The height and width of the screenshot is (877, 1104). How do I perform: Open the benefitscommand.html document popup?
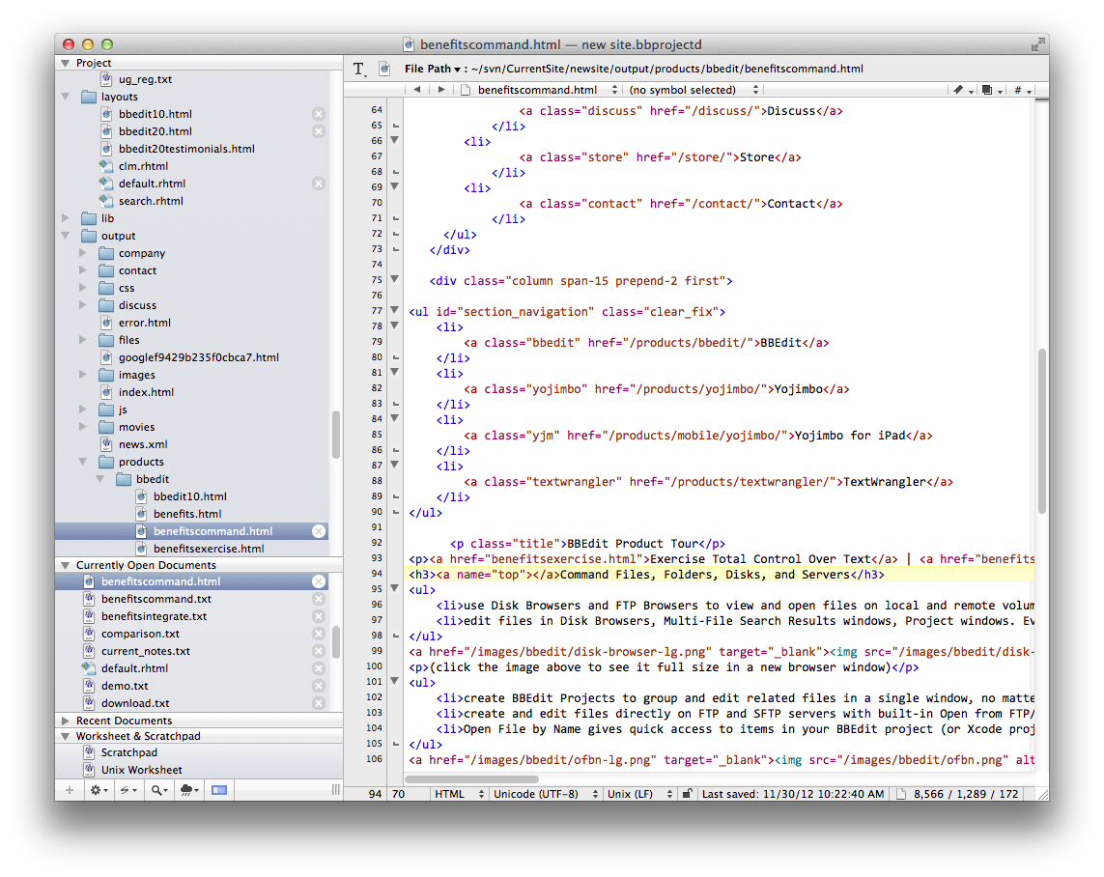pyautogui.click(x=540, y=90)
